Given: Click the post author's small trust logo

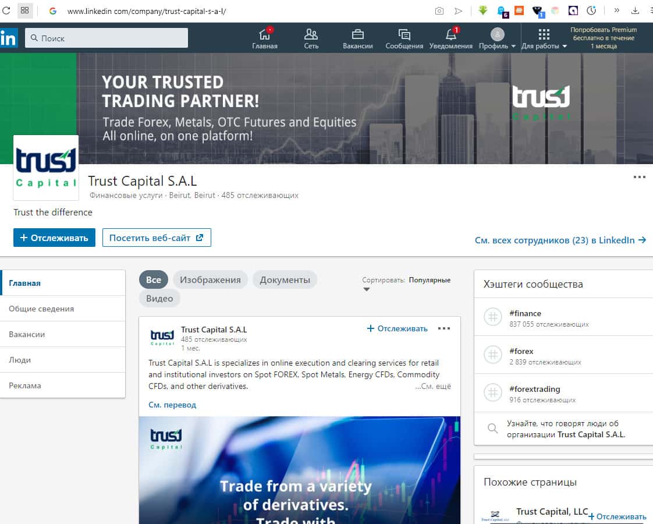Looking at the screenshot, I should tap(162, 337).
